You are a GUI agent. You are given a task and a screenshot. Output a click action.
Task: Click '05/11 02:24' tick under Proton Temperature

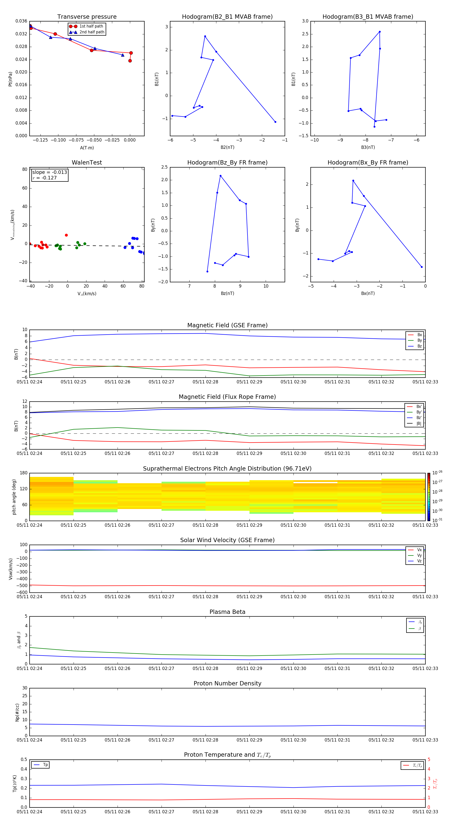(x=30, y=812)
